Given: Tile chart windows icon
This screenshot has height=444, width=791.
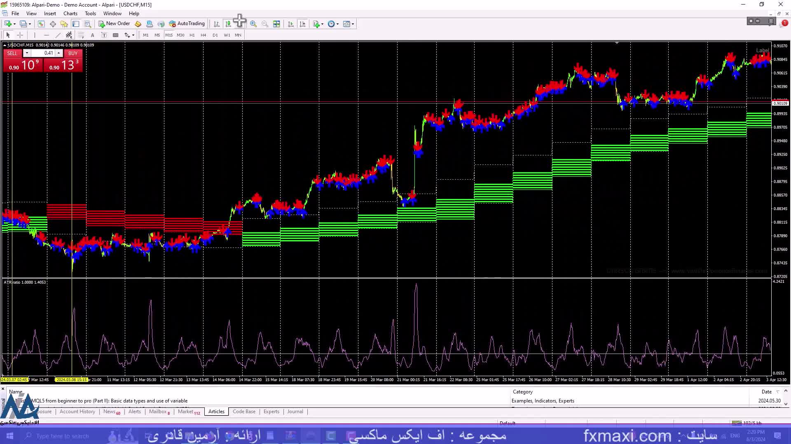Looking at the screenshot, I should [276, 24].
